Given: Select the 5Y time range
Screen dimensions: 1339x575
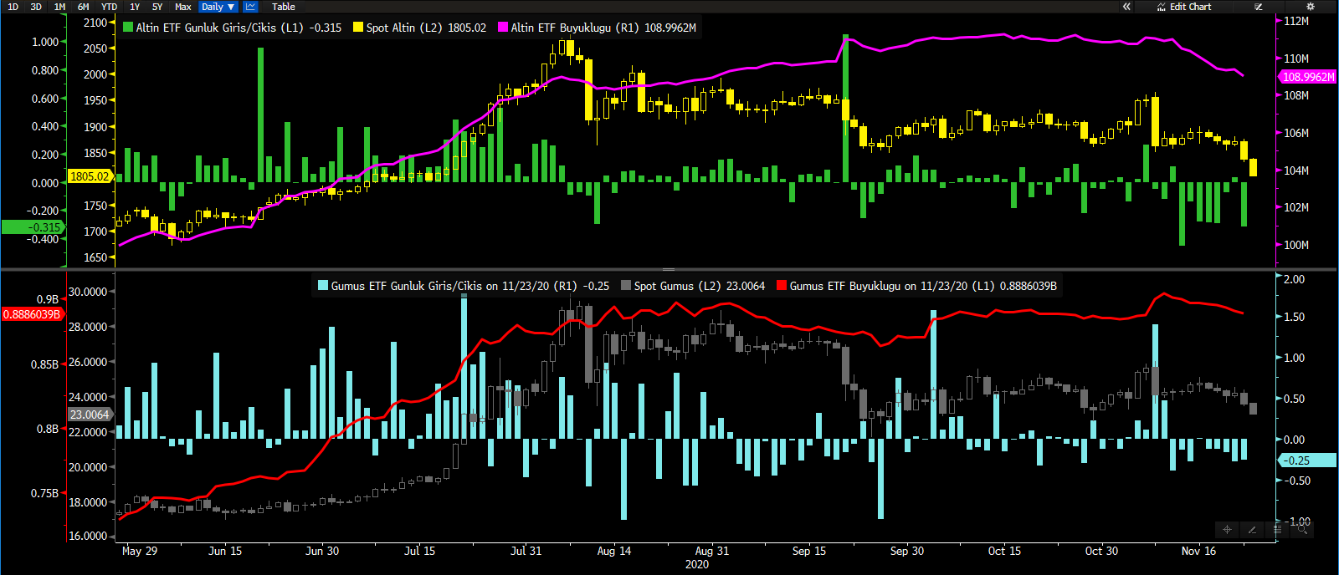Looking at the screenshot, I should pos(157,7).
